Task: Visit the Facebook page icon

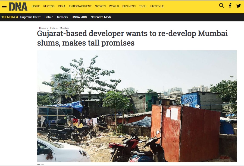Action: pyautogui.click(x=230, y=6)
